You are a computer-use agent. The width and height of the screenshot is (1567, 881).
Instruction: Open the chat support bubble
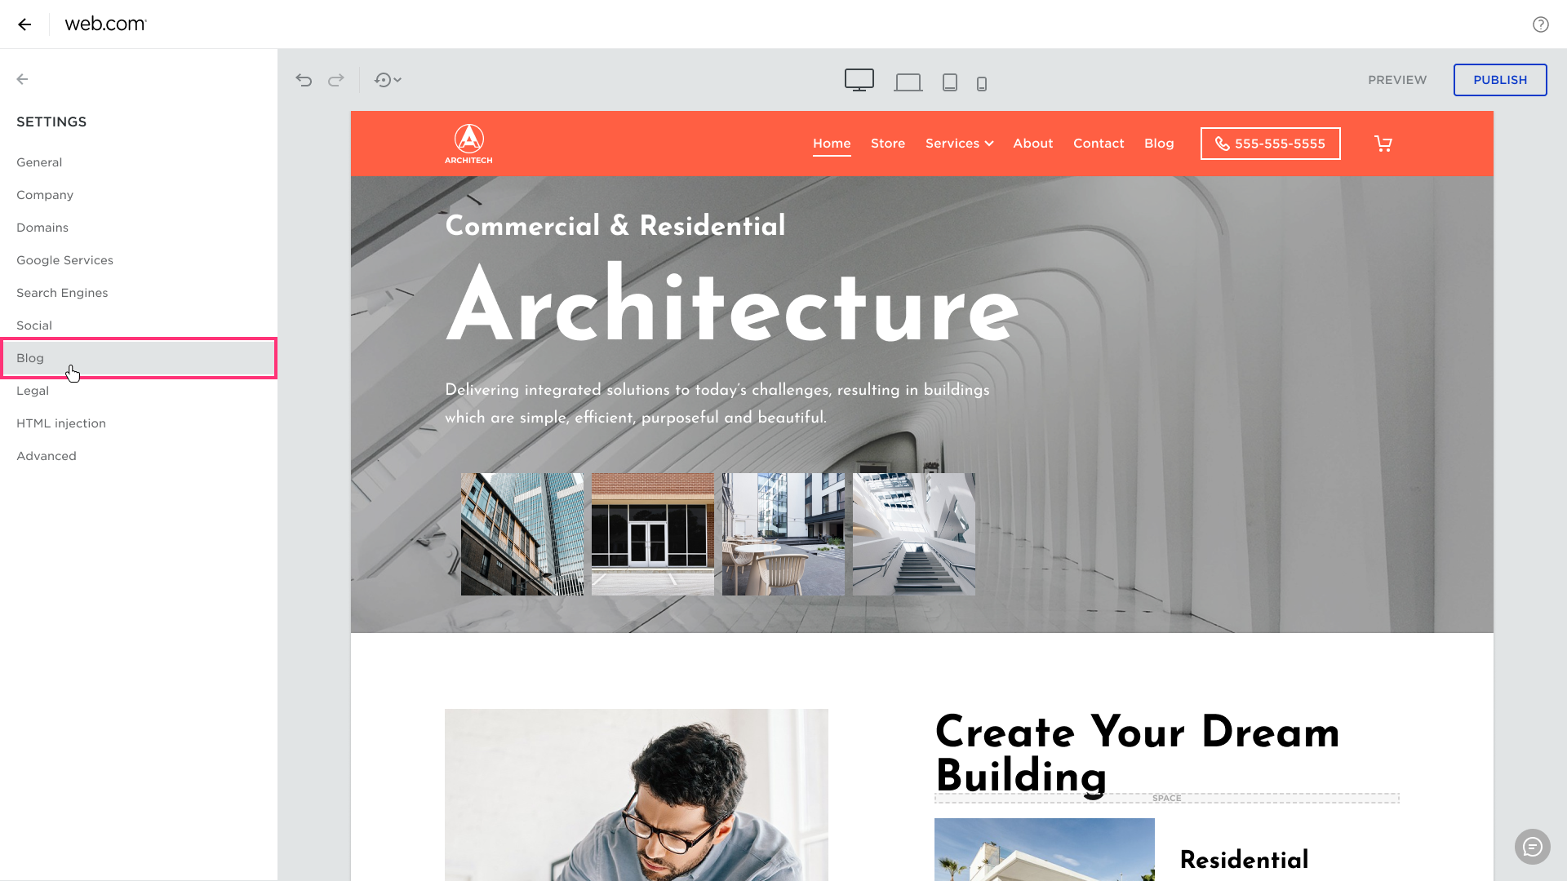pyautogui.click(x=1532, y=847)
